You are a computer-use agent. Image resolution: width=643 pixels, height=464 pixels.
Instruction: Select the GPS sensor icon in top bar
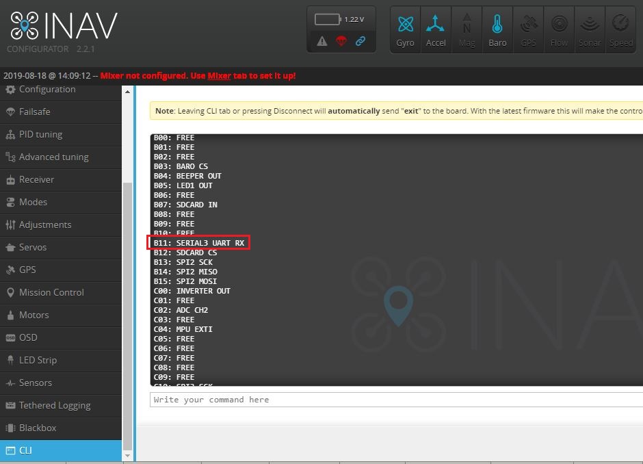point(528,29)
